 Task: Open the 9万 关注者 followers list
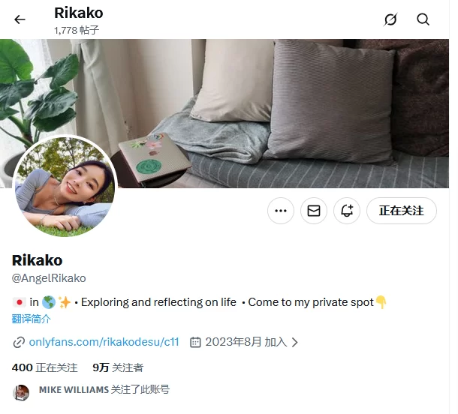[x=118, y=367]
